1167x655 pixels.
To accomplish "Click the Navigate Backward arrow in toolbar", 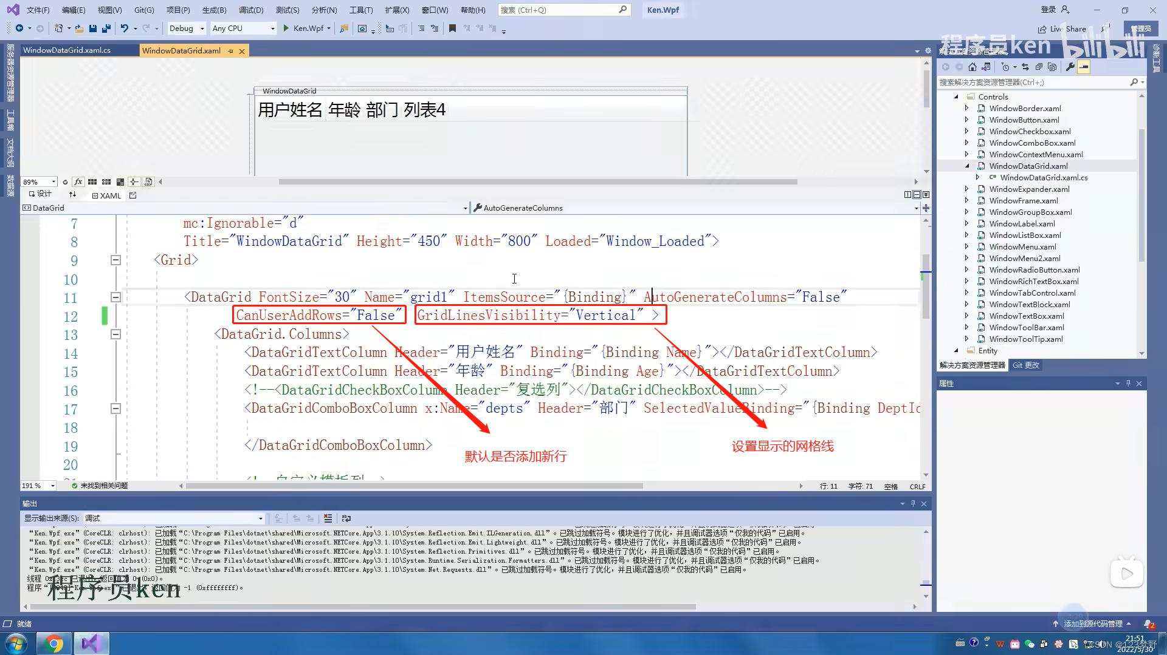I will click(x=19, y=28).
